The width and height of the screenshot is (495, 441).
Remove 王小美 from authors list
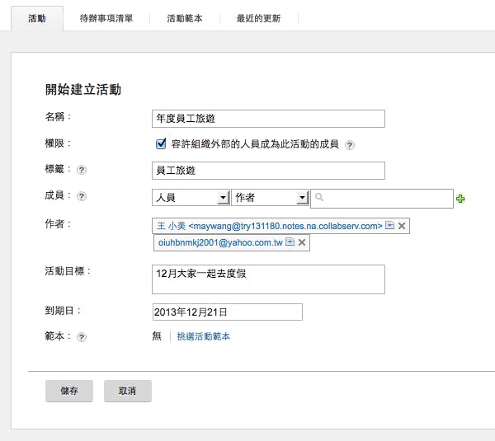402,226
